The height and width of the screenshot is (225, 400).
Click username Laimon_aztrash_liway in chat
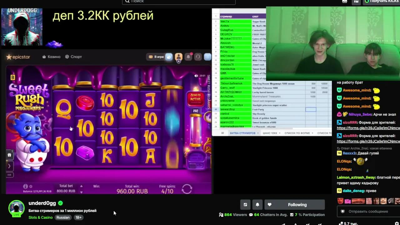click(x=356, y=177)
